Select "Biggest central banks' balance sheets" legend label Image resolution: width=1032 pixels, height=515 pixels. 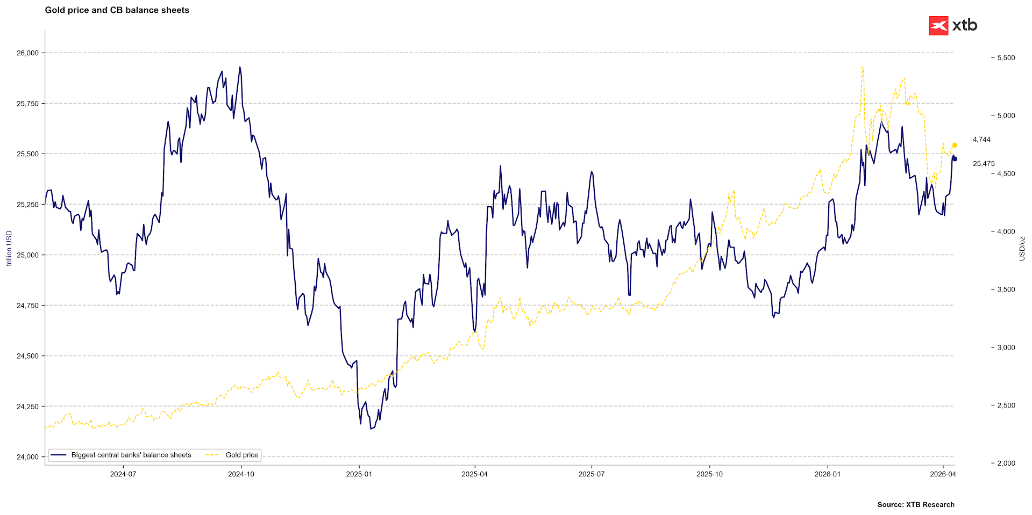click(131, 455)
